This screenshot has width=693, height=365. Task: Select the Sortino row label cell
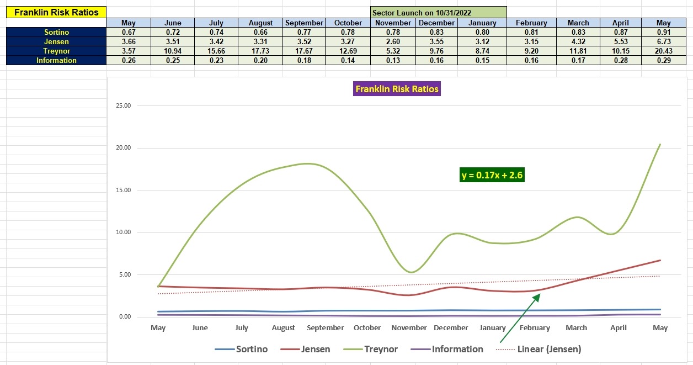(x=56, y=32)
